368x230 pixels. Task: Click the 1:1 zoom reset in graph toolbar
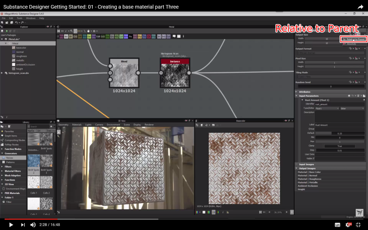click(62, 31)
